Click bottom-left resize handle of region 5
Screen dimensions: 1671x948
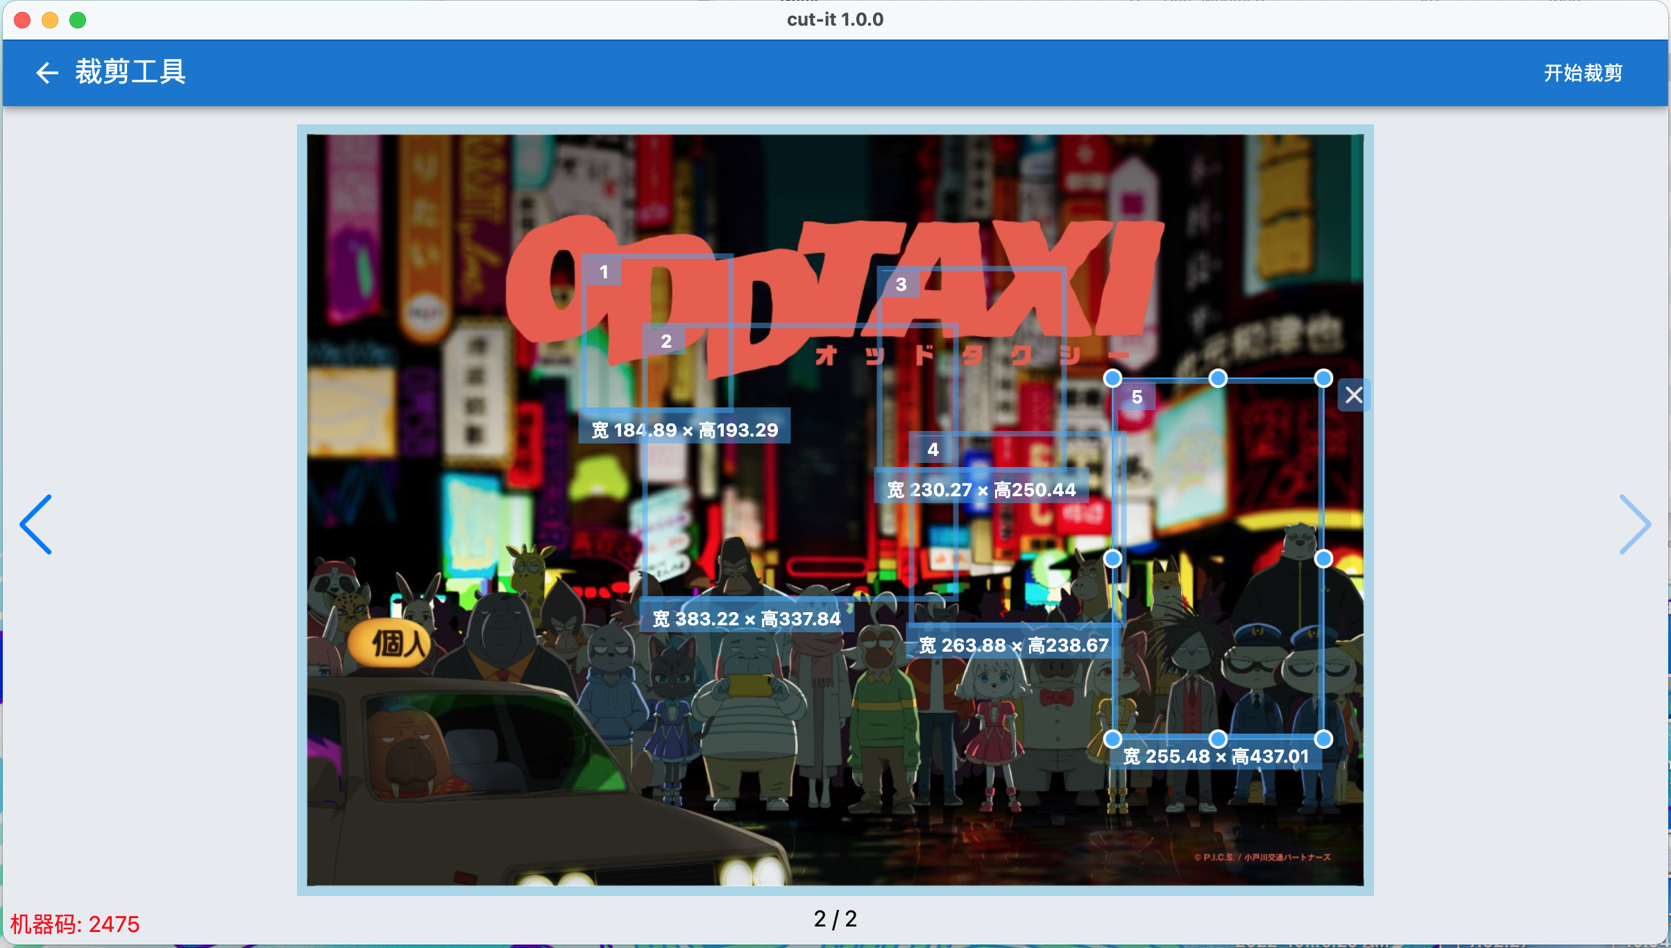[x=1112, y=739]
